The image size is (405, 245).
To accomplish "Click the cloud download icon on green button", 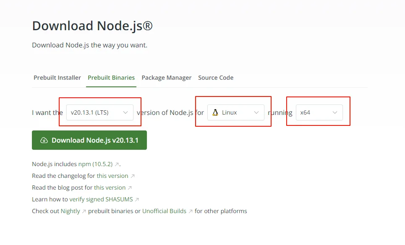I will pos(44,140).
